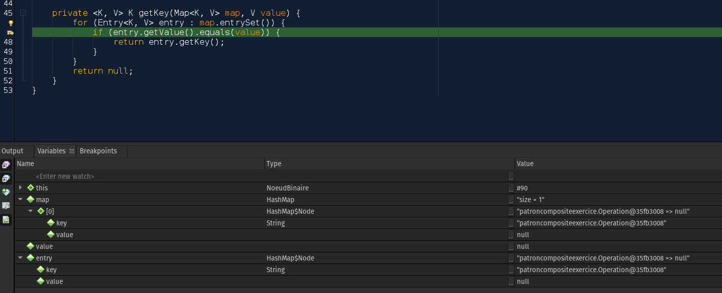The width and height of the screenshot is (722, 293).
Task: Click the first purple sidebar icon in Variables
Action: pyautogui.click(x=6, y=165)
